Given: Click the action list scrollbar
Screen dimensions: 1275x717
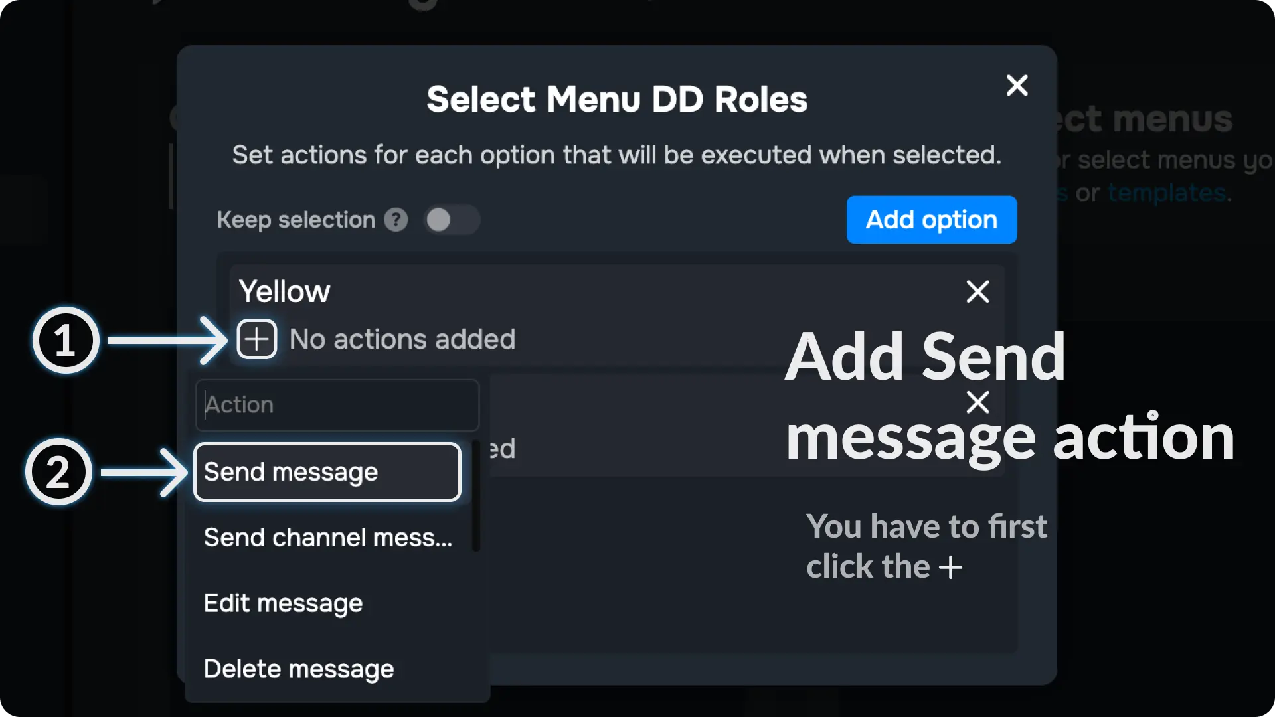Looking at the screenshot, I should (475, 496).
